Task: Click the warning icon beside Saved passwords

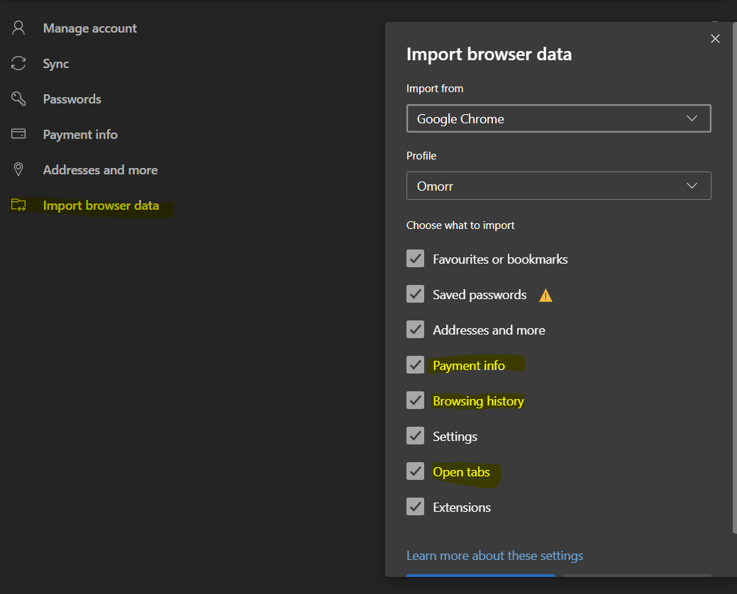Action: pyautogui.click(x=545, y=296)
